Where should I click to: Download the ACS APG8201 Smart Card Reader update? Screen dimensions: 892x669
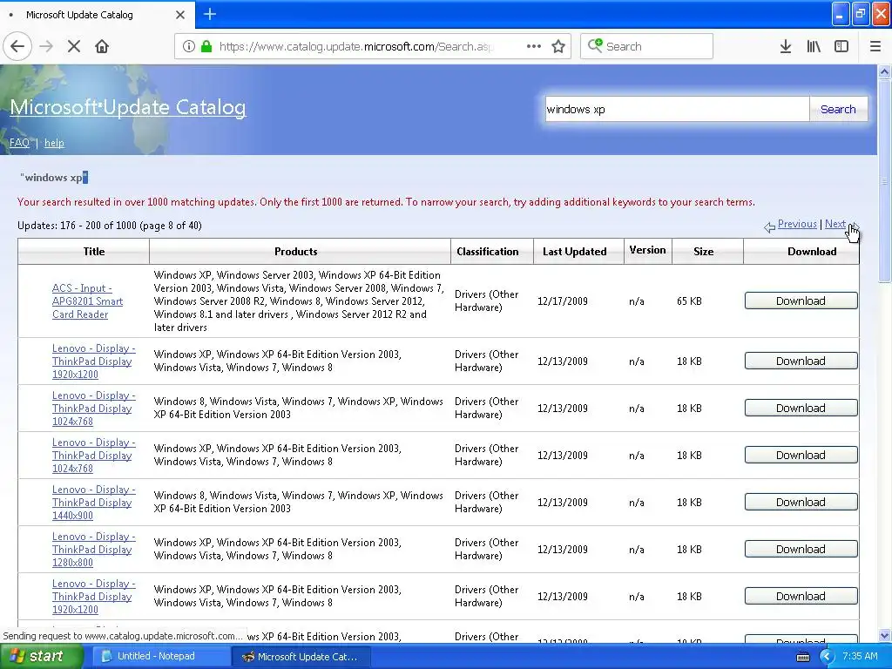point(801,301)
